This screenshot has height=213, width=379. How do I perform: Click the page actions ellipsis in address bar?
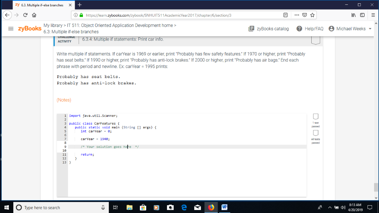point(296,15)
